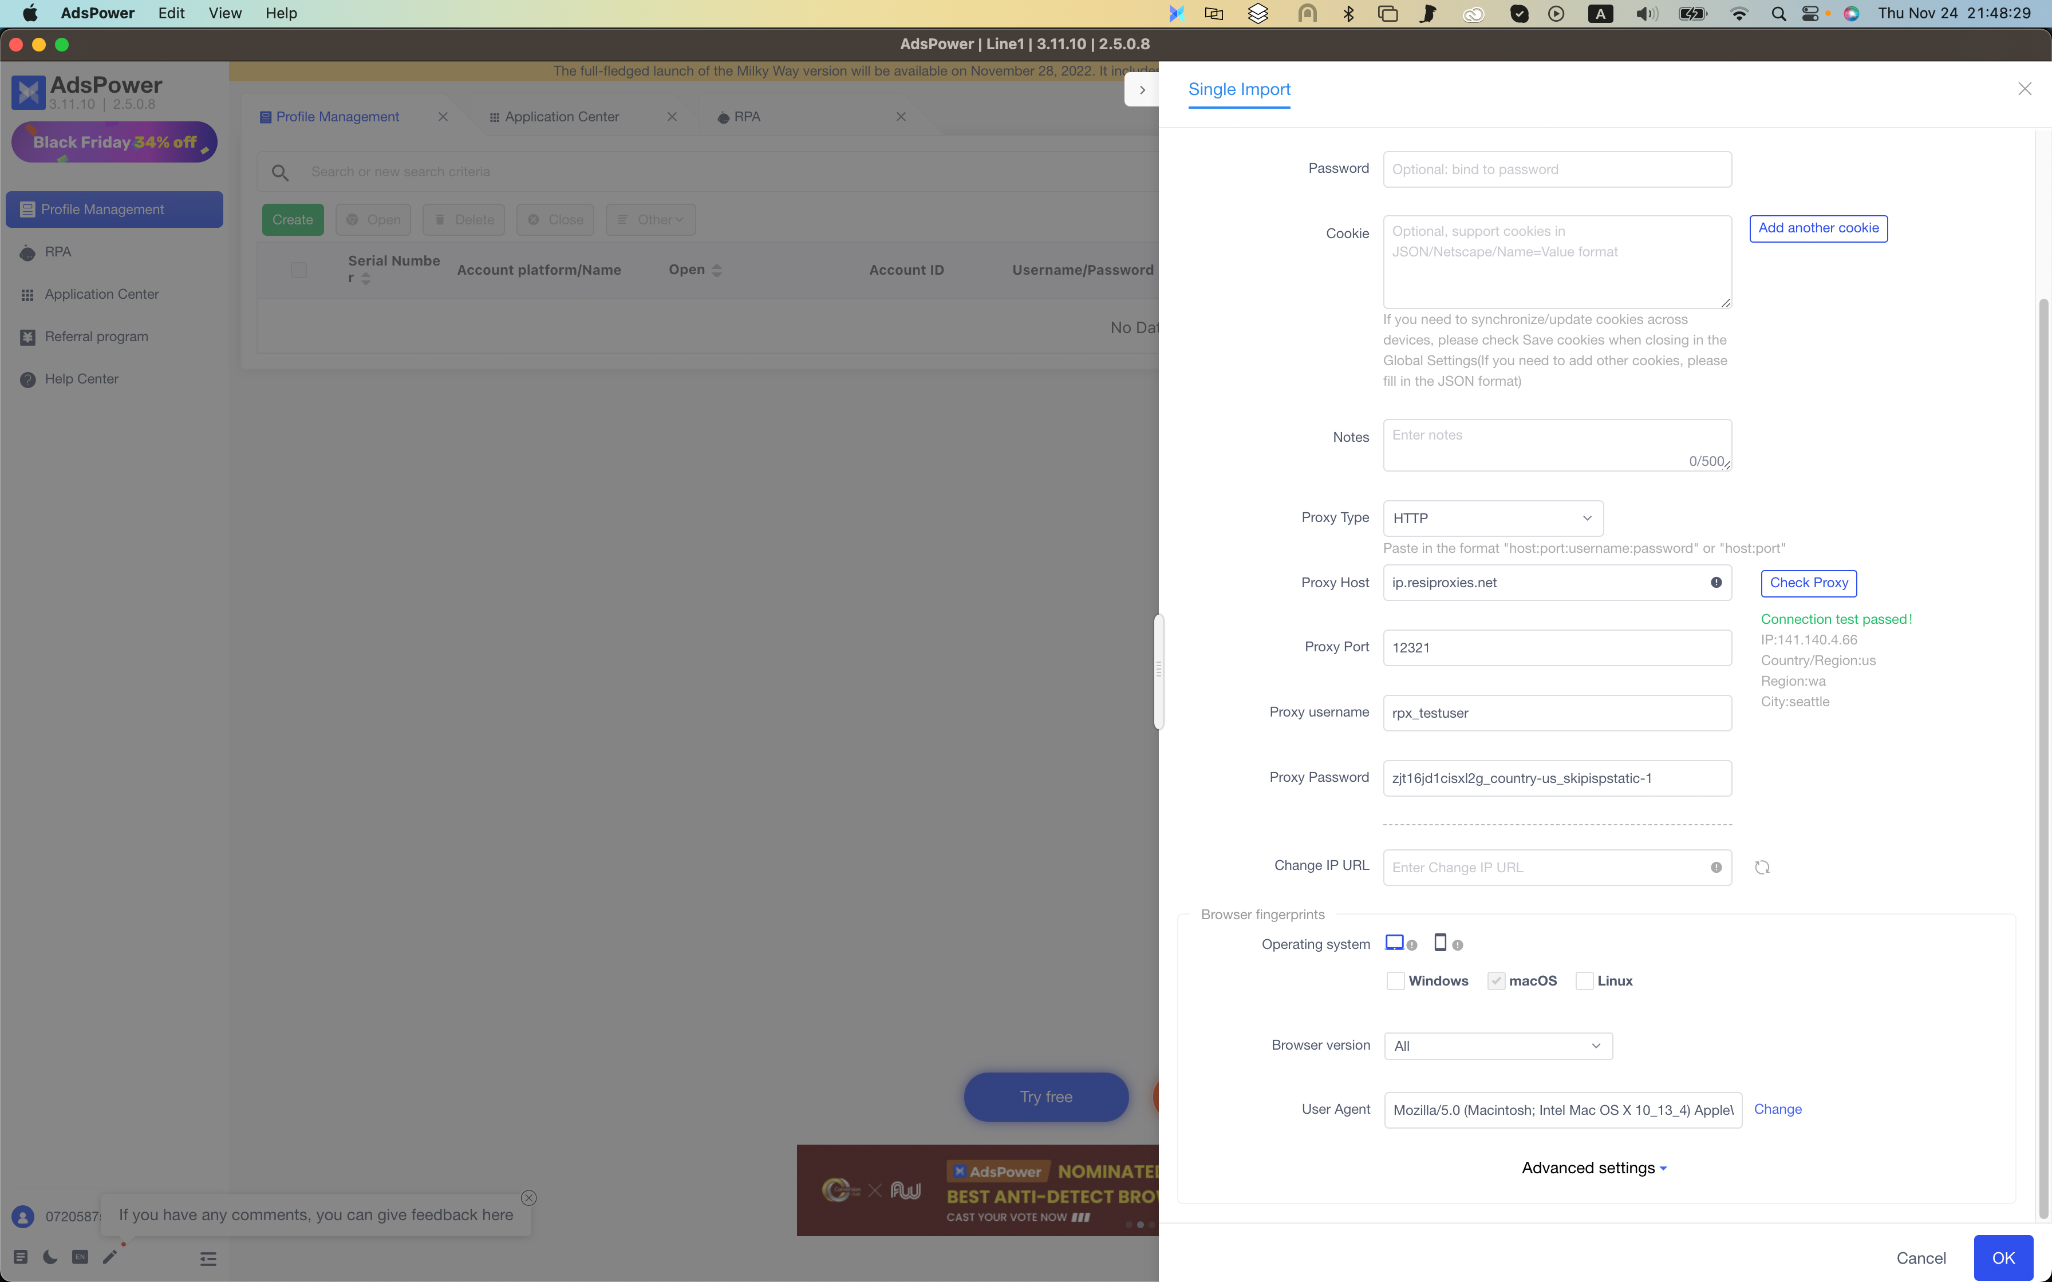The height and width of the screenshot is (1282, 2052).
Task: Toggle the macOS checkbox
Action: click(1495, 981)
